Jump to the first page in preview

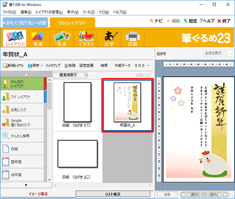point(183,195)
